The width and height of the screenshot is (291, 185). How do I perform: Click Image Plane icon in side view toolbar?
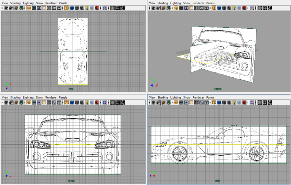point(168,102)
